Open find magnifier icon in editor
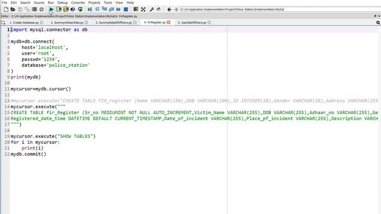The height and width of the screenshot is (214, 381). [378, 23]
